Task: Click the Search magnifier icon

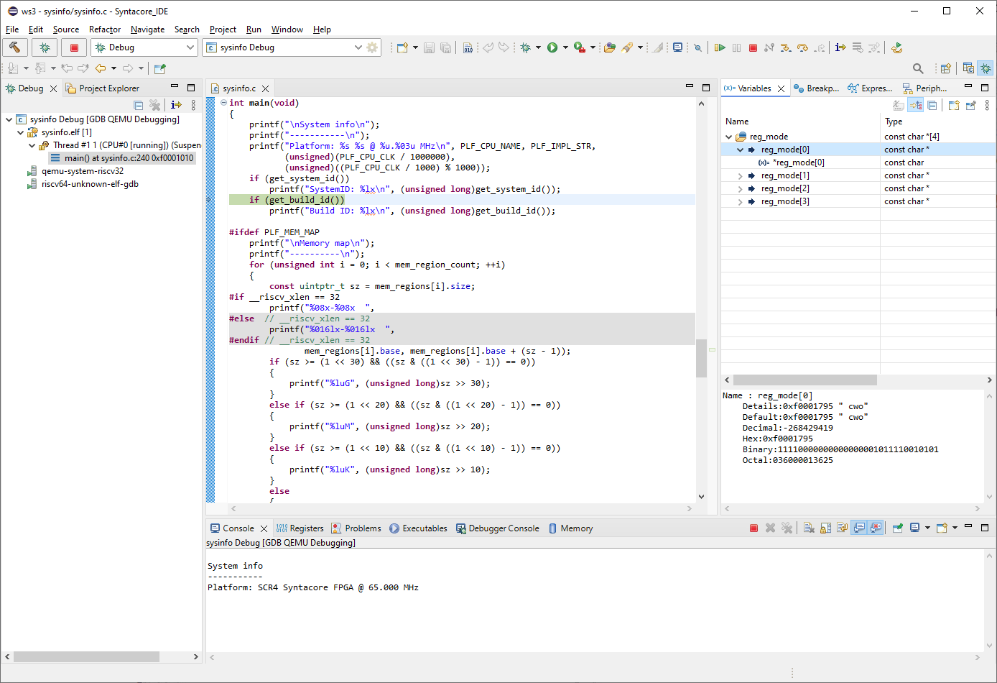Action: [x=918, y=68]
